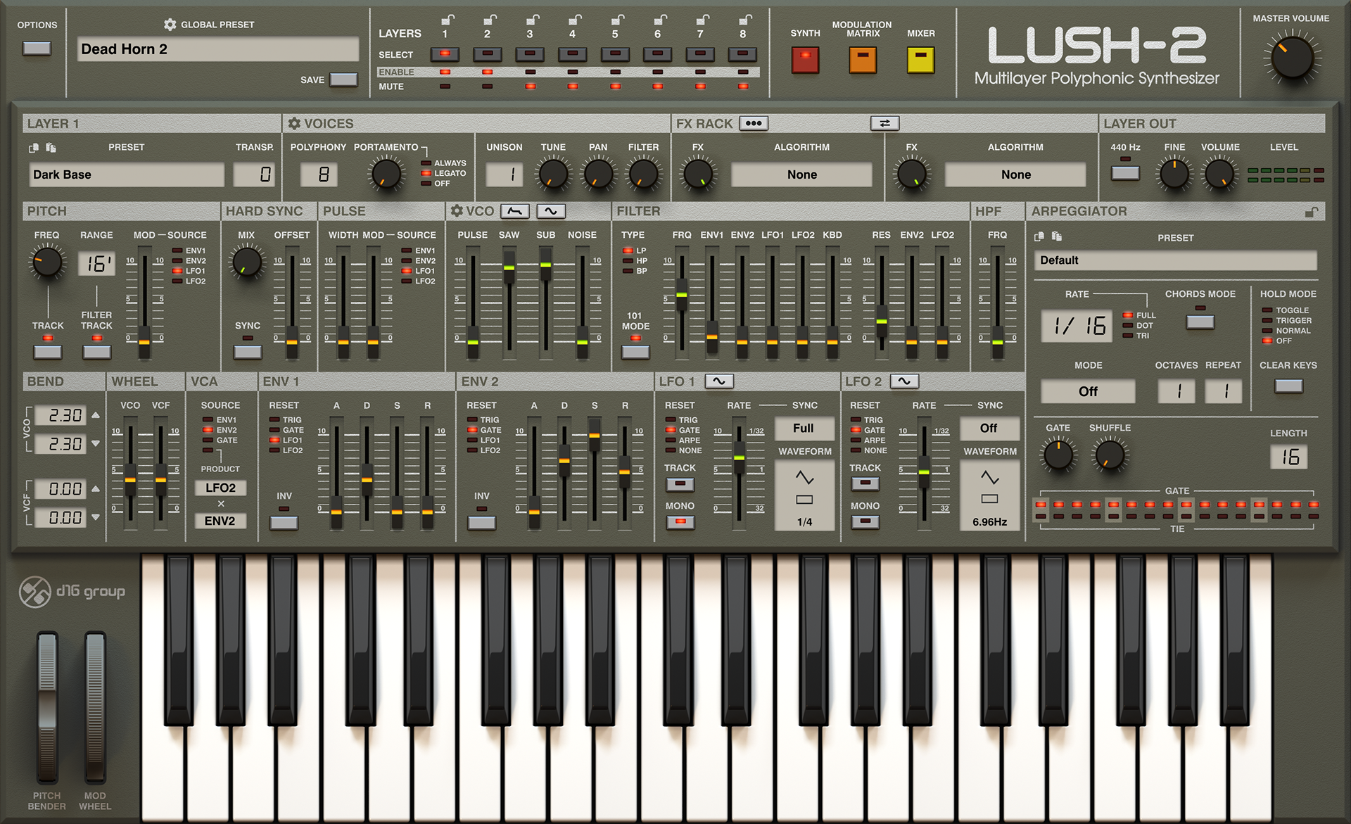The height and width of the screenshot is (824, 1351).
Task: Toggle the Chords Mode button
Action: click(x=1200, y=322)
